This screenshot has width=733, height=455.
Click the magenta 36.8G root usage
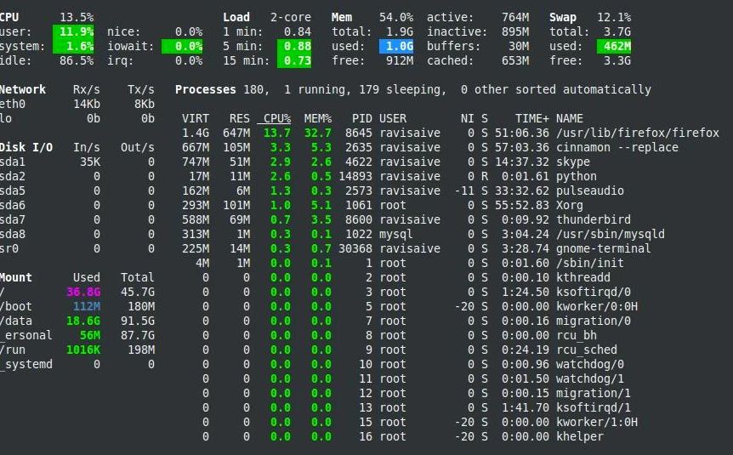click(83, 293)
